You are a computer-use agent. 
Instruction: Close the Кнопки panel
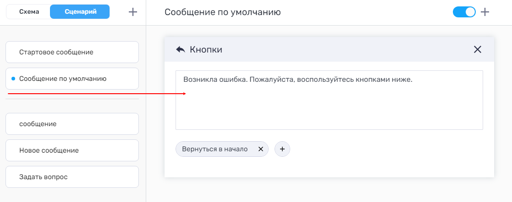coord(478,49)
